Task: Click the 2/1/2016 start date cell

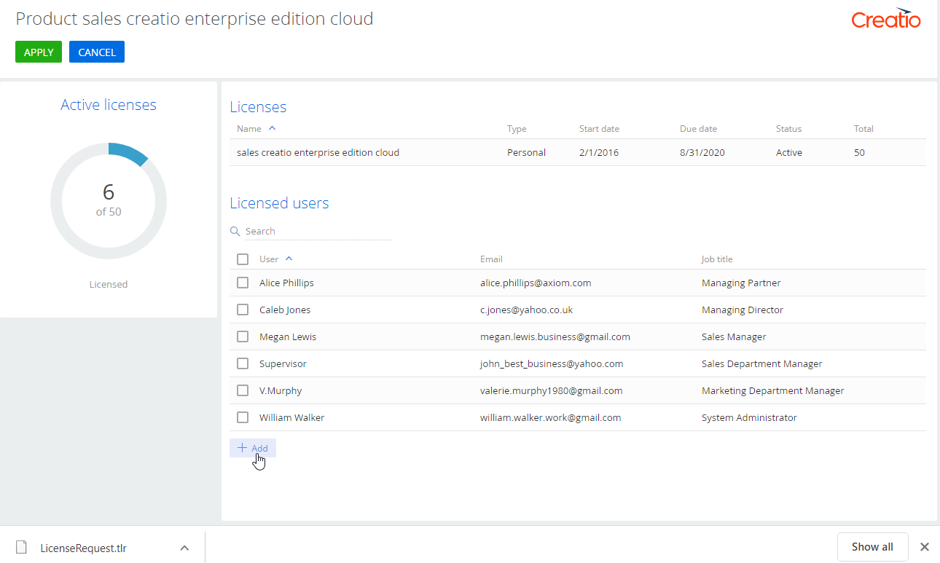Action: 599,153
